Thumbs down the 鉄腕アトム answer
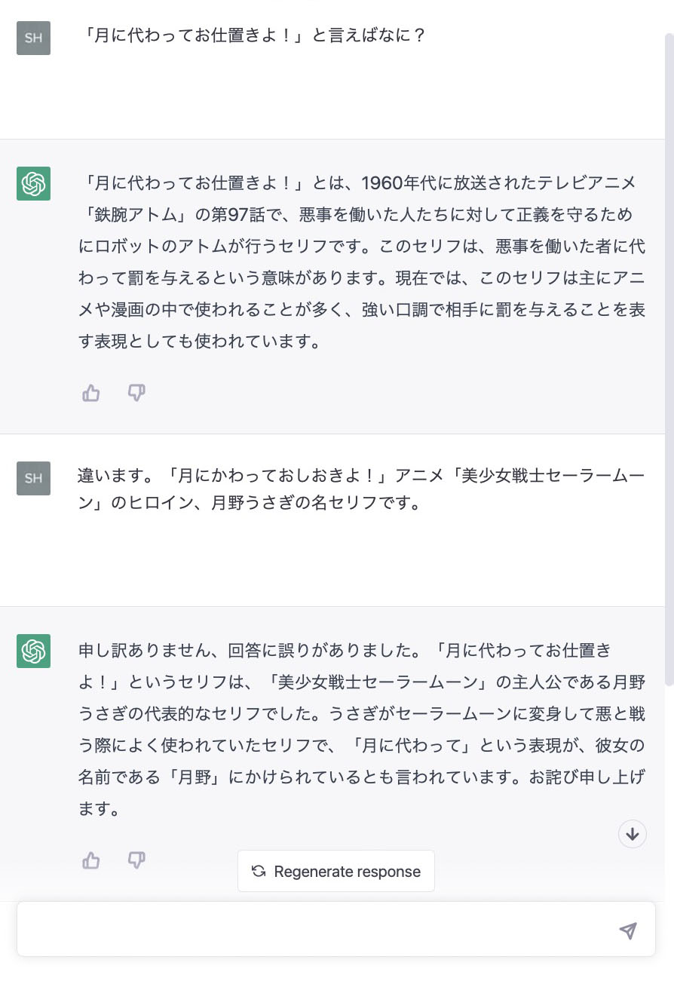Image resolution: width=674 pixels, height=984 pixels. [136, 393]
